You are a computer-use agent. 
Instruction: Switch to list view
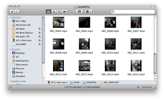[x=54, y=12]
